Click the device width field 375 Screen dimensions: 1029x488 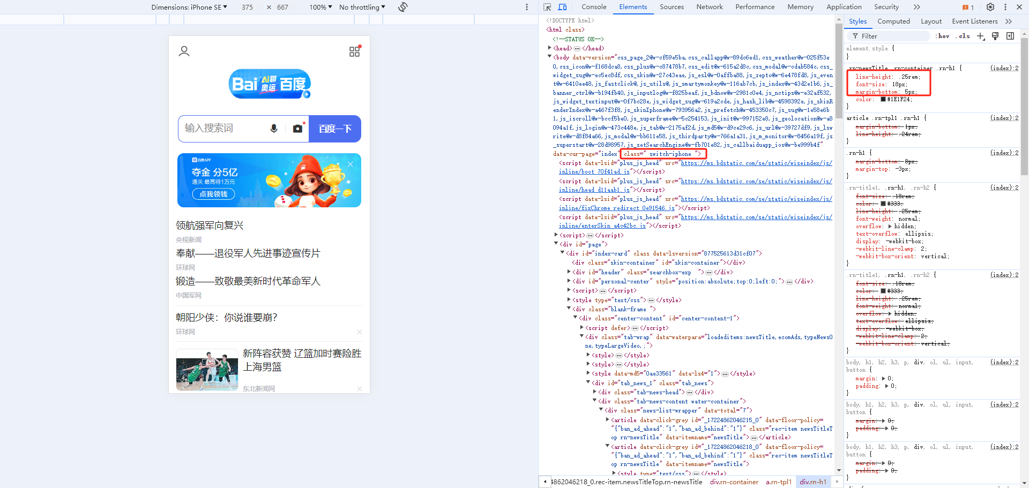(x=247, y=7)
